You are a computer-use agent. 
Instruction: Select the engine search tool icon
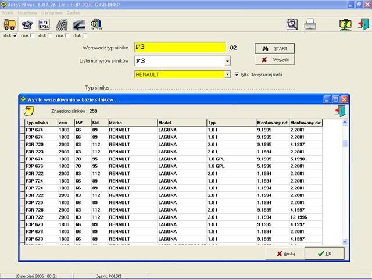click(27, 24)
